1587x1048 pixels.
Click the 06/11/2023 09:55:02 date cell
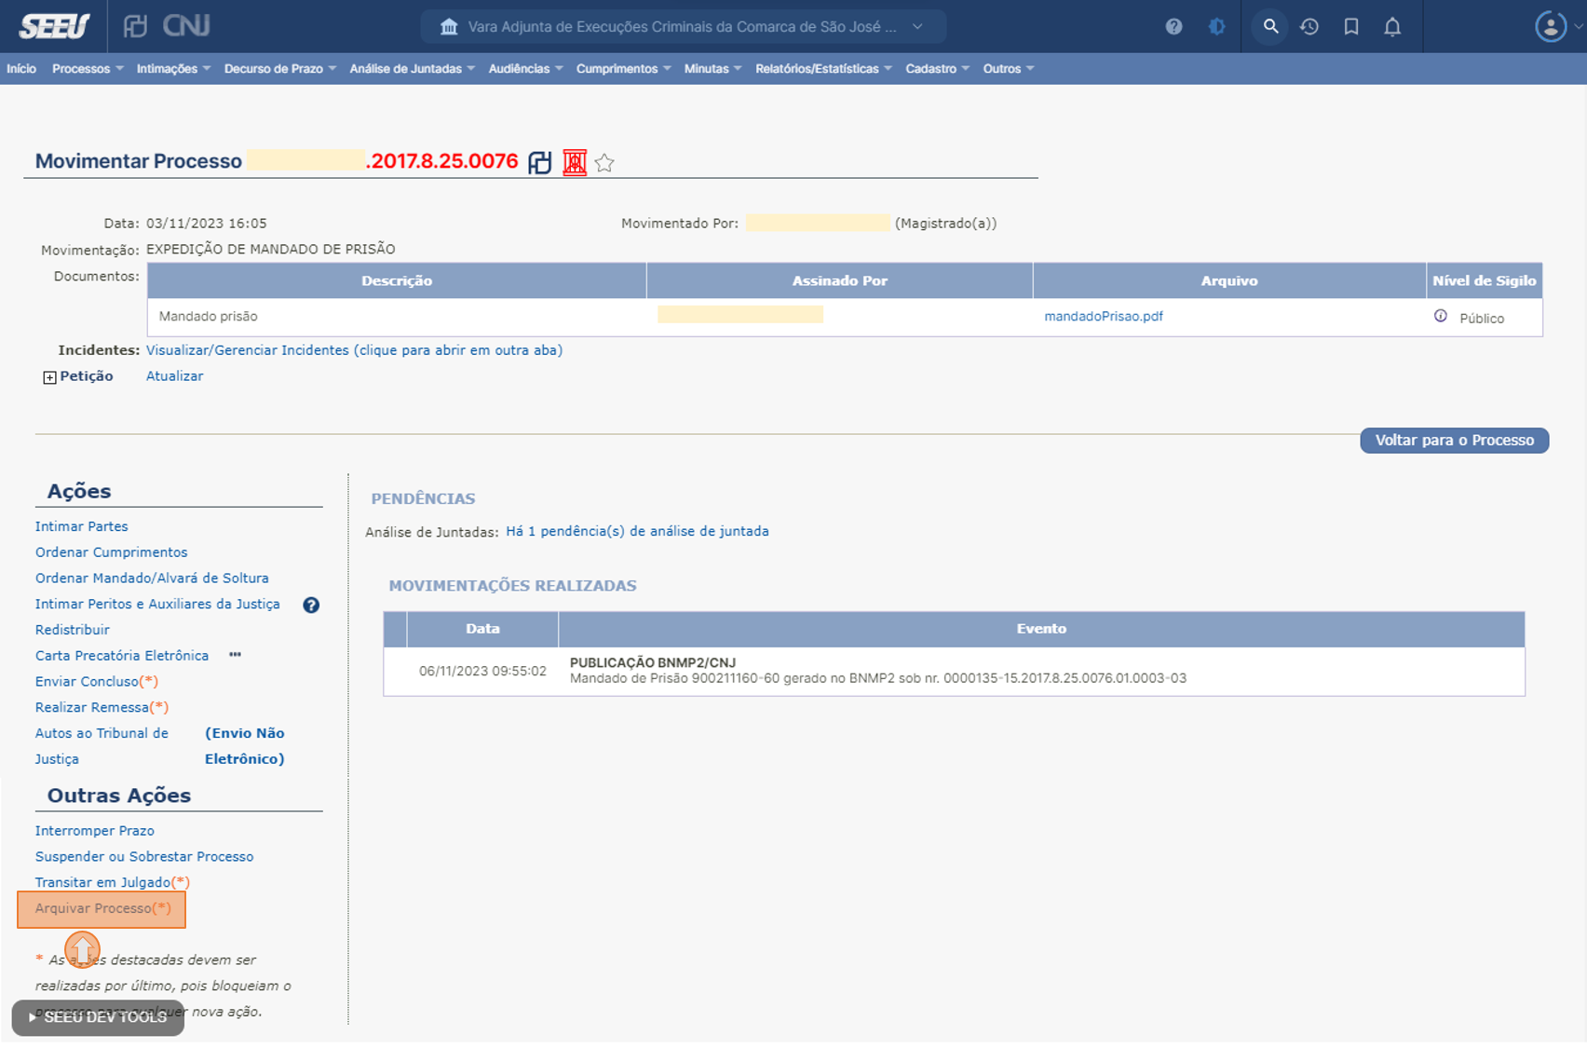pyautogui.click(x=482, y=671)
